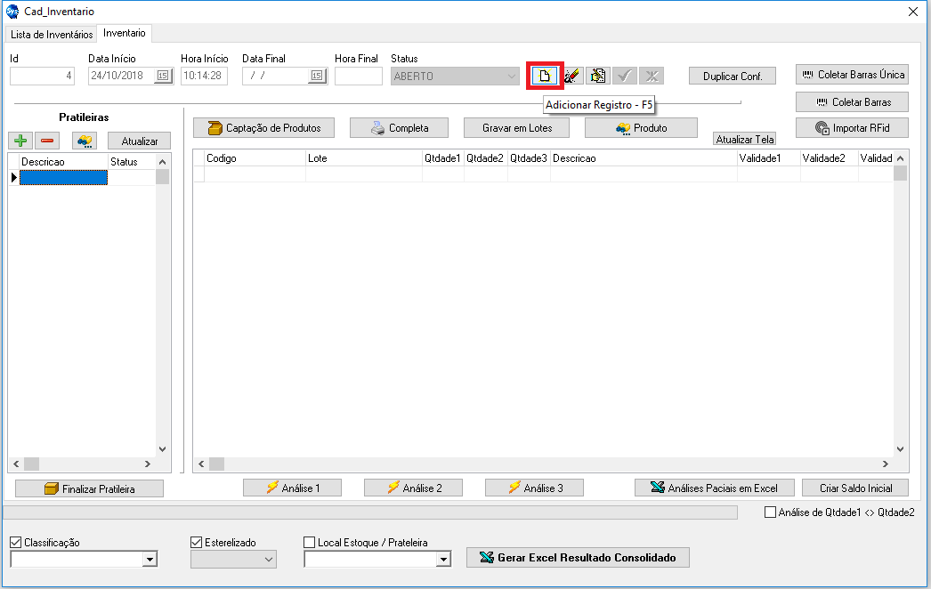Viewport: 931px width, 589px height.
Task: Enable Análise de Qtdade1 <> Qtdade2 checkbox
Action: [771, 512]
